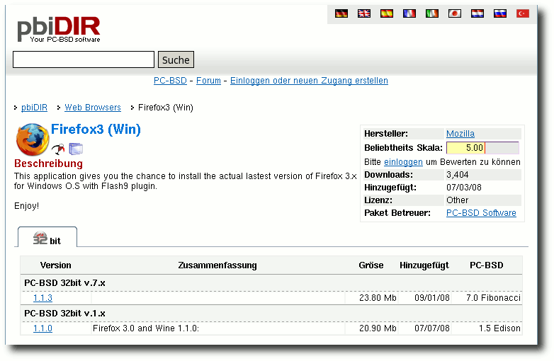Click the Beschreibung heading
Screen dimensions: 554x361
pos(48,164)
